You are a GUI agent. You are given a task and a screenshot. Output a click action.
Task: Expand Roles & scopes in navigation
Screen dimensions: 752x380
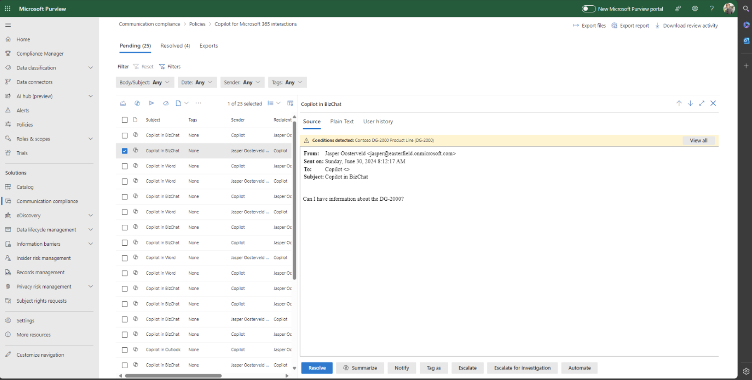[x=91, y=139]
